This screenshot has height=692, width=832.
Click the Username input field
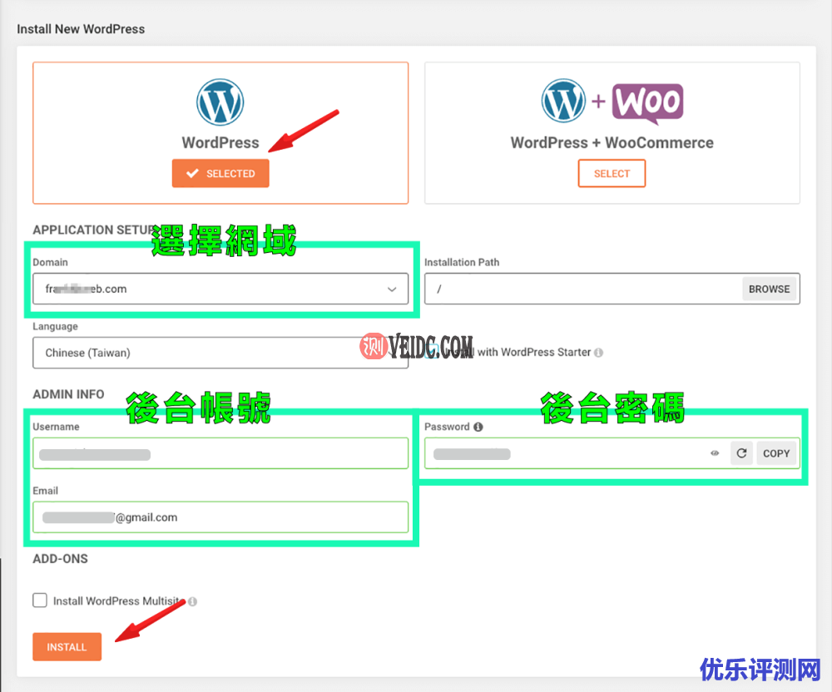point(220,453)
